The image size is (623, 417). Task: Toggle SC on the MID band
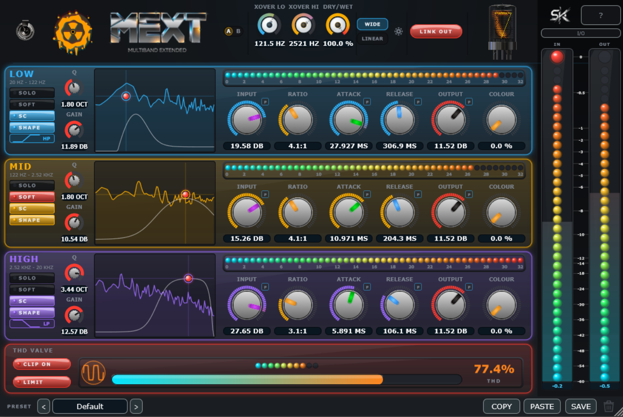pos(32,209)
